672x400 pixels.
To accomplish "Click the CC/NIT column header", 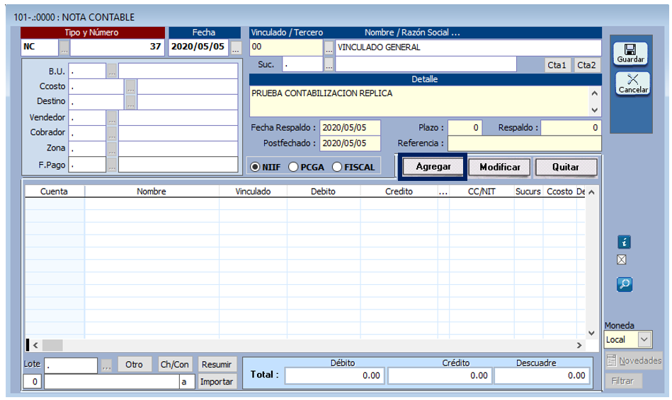I will (482, 192).
